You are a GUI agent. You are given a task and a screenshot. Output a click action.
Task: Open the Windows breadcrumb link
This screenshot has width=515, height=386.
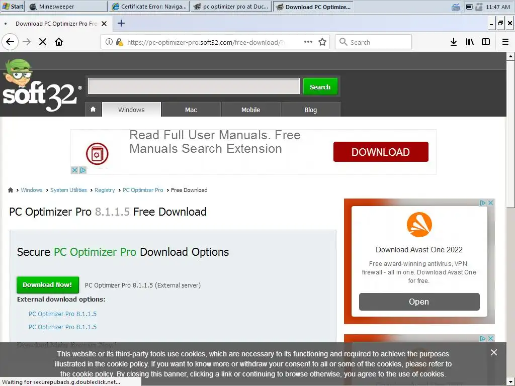(32, 190)
